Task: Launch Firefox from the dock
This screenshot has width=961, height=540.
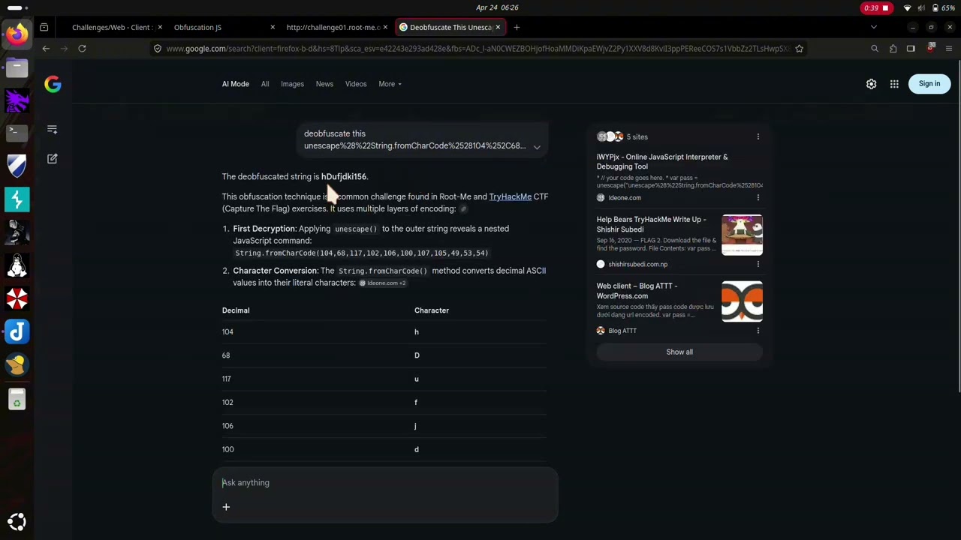Action: 17,34
